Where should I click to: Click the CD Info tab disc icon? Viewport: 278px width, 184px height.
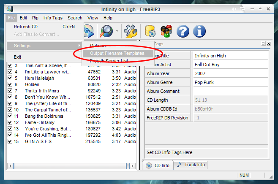click(x=149, y=165)
